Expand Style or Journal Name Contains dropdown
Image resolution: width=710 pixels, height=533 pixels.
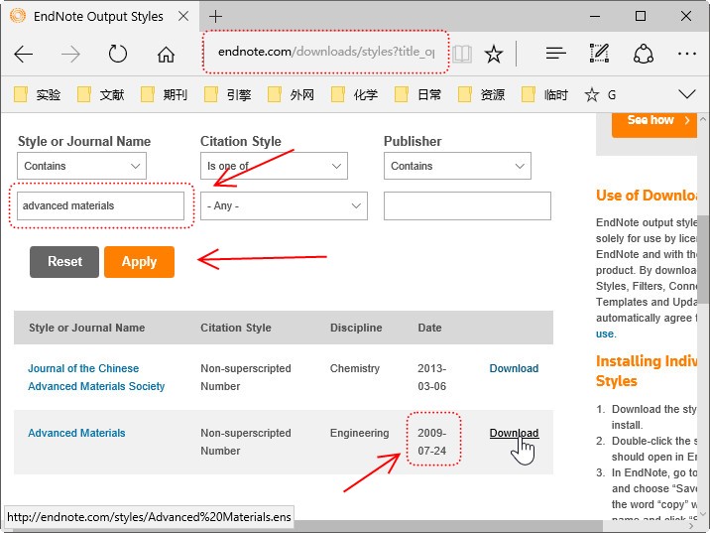point(81,166)
